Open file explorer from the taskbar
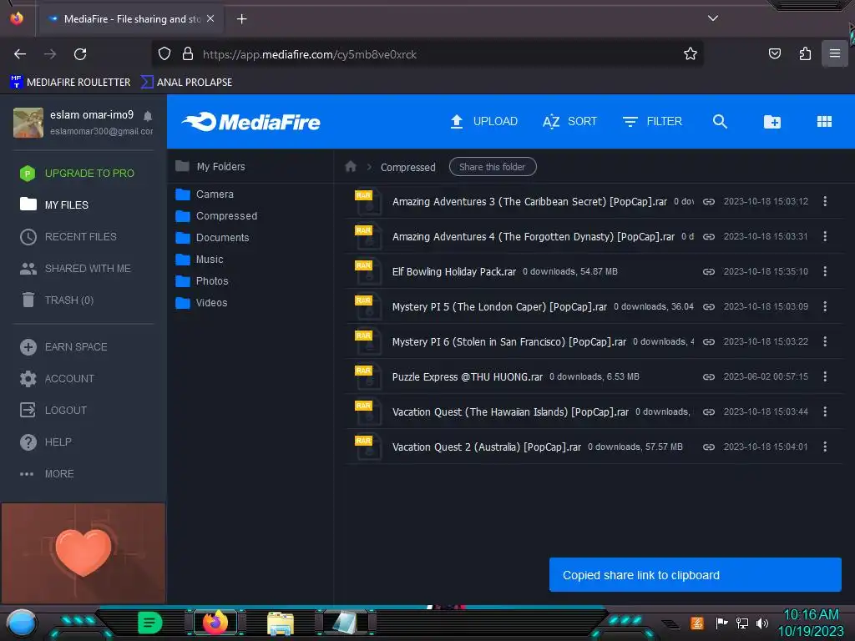 click(x=281, y=623)
